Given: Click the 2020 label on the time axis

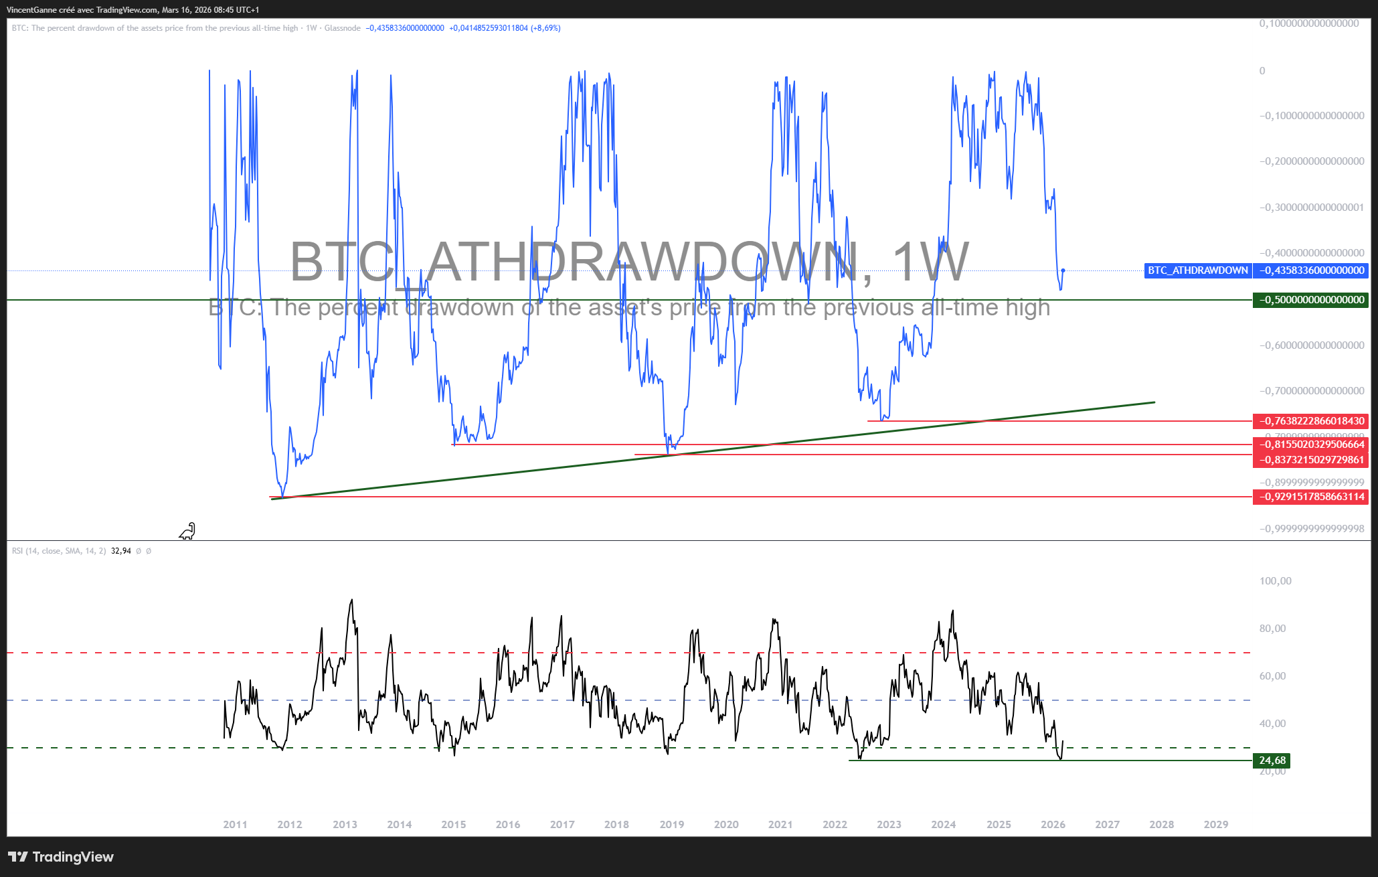Looking at the screenshot, I should (726, 825).
